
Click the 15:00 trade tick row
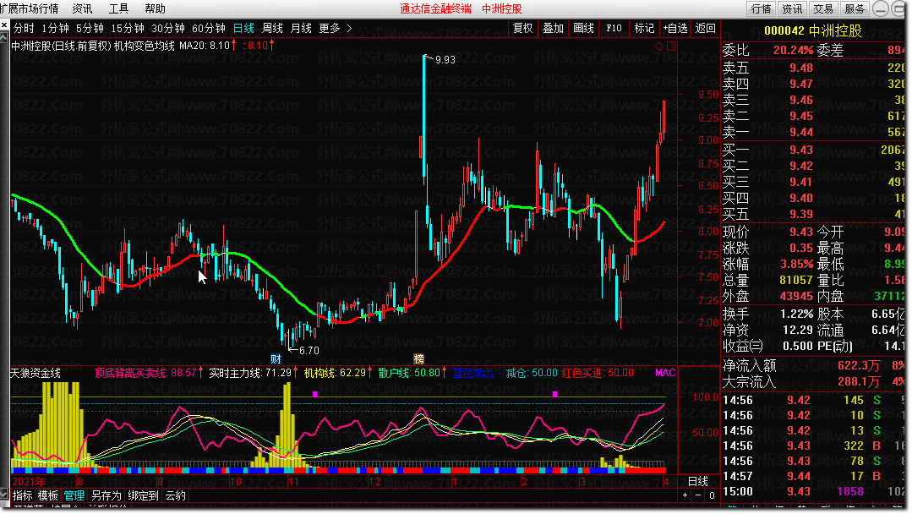pyautogui.click(x=814, y=491)
